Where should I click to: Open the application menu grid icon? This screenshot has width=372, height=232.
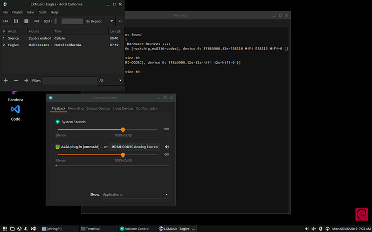pyautogui.click(x=5, y=229)
